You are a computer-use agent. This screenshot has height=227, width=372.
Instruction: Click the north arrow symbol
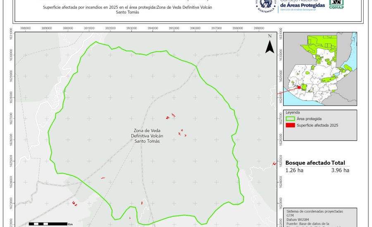point(269,45)
